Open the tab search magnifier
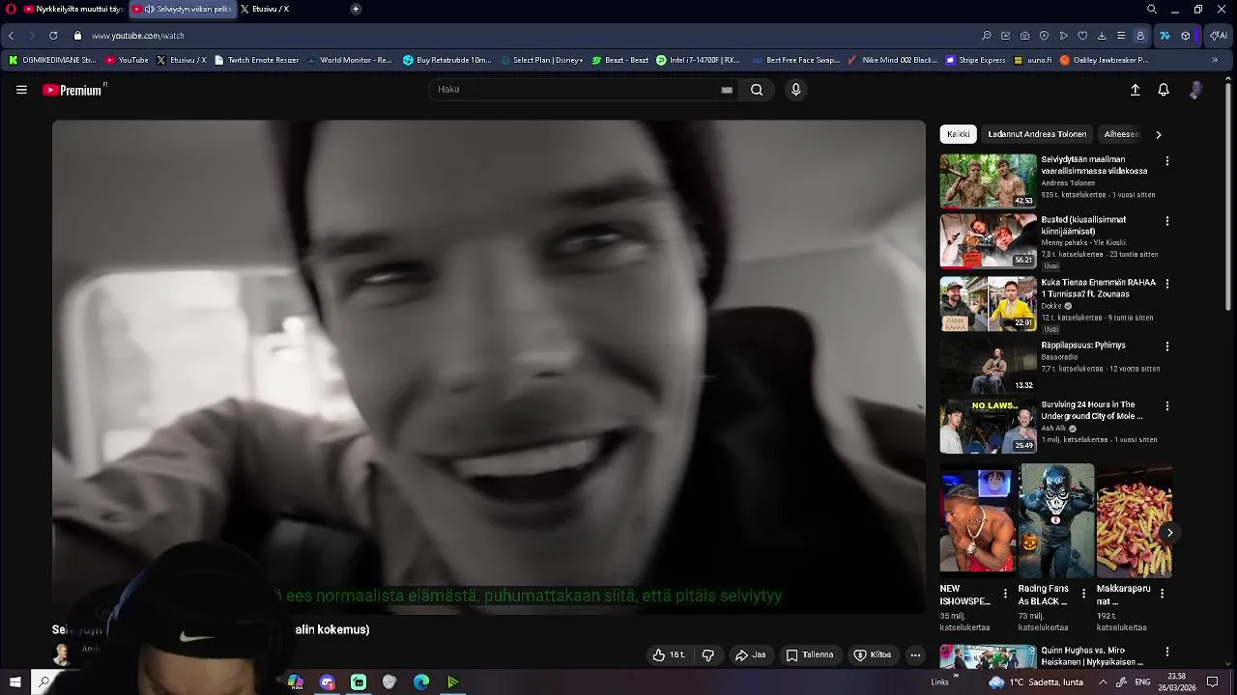The width and height of the screenshot is (1237, 695). (1152, 9)
